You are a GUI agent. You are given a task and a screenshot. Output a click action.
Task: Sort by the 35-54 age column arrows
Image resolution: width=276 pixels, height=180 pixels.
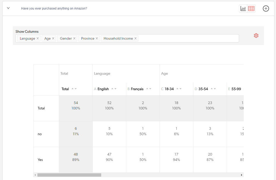click(x=213, y=89)
